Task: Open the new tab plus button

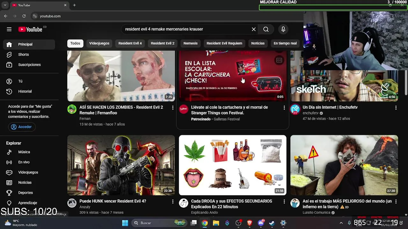Action: [74, 5]
